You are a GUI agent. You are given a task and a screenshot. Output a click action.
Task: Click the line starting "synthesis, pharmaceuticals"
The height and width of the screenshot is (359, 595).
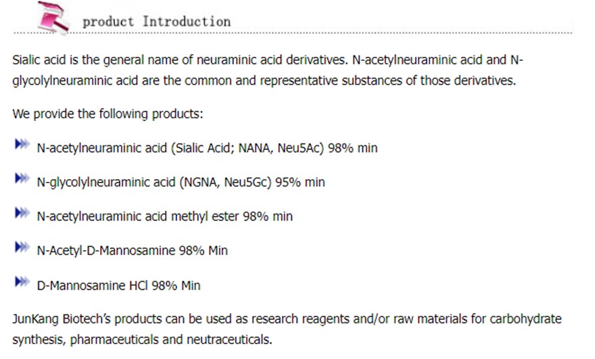[x=143, y=339]
